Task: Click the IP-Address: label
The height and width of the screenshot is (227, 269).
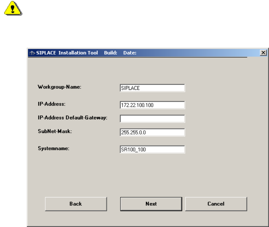Action: [52, 104]
